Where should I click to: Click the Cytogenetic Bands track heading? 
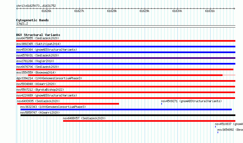[32, 20]
